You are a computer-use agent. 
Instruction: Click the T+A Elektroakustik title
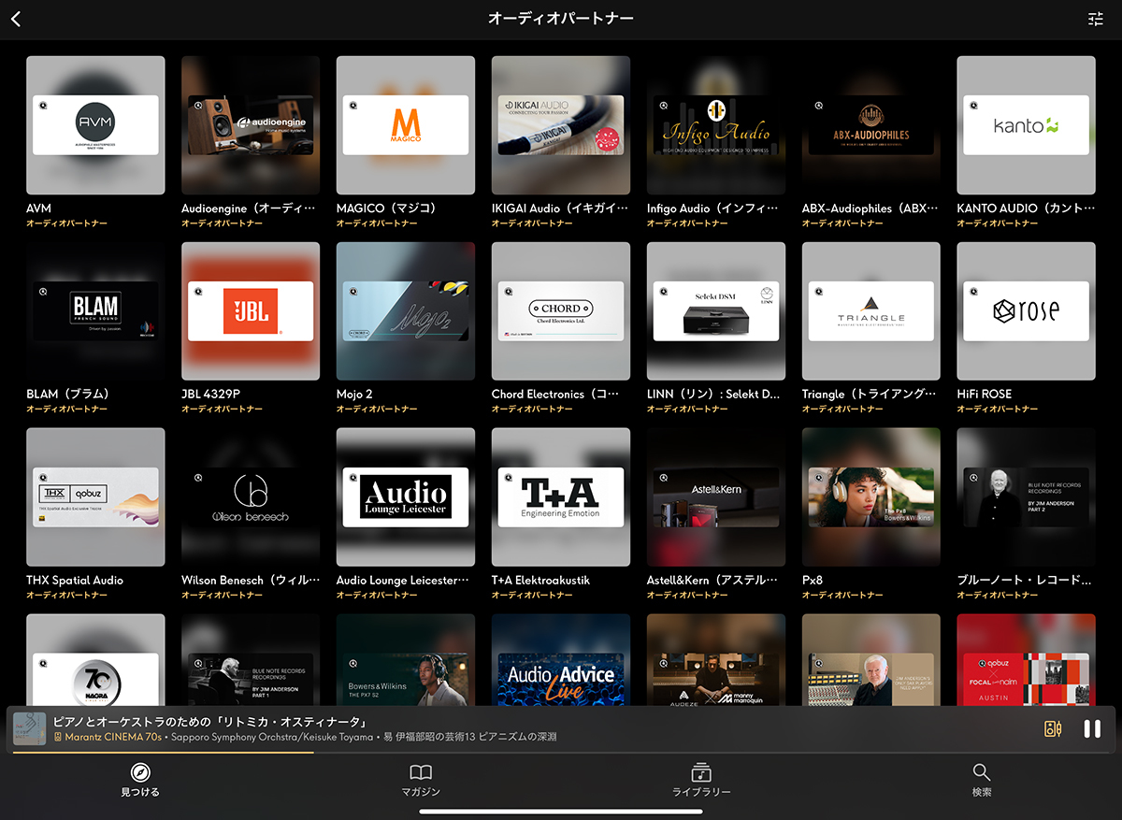click(x=540, y=581)
